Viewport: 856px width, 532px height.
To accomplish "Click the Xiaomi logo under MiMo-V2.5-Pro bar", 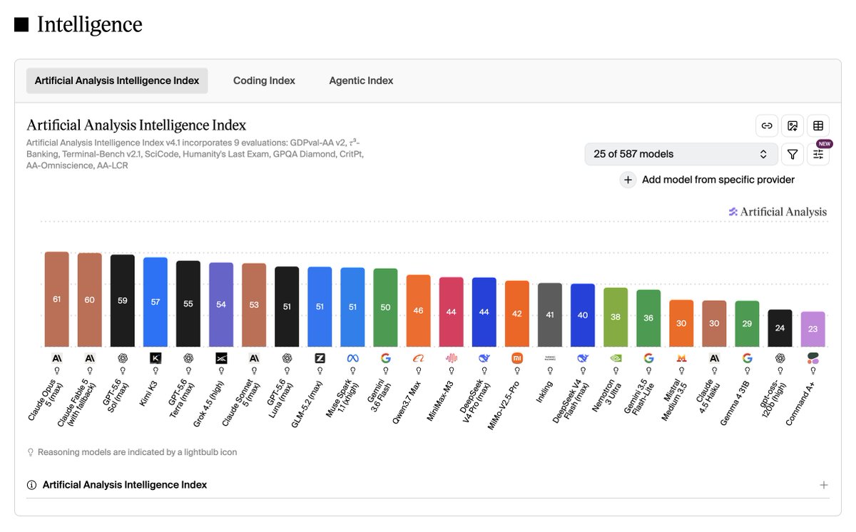I will (x=517, y=358).
